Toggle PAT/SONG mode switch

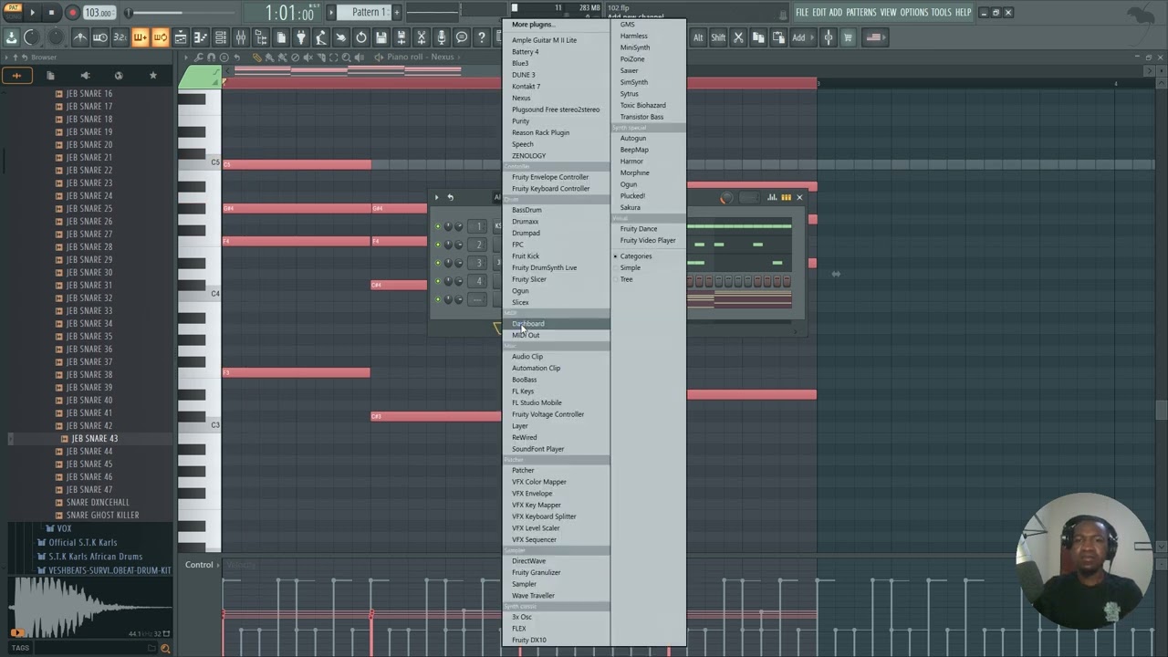point(14,13)
